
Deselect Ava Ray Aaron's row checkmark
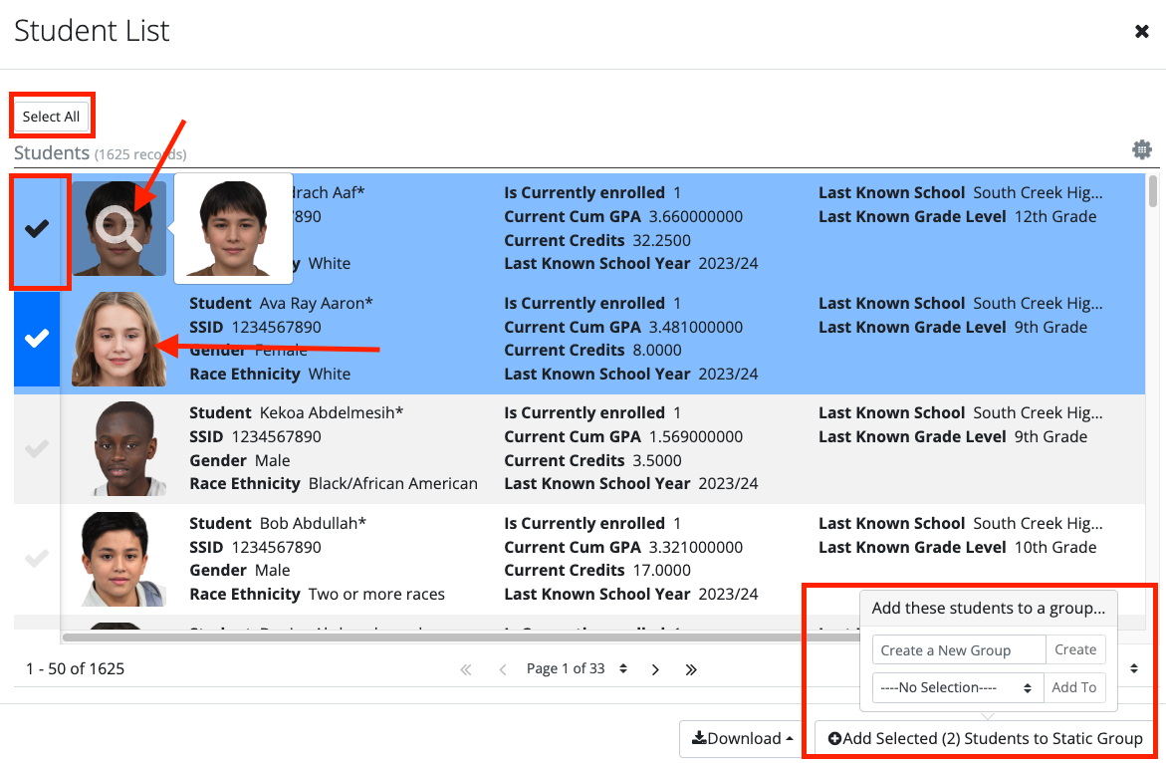pos(37,339)
